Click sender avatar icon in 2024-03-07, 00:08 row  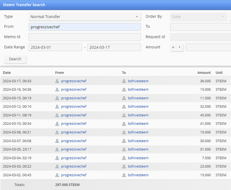(57, 141)
